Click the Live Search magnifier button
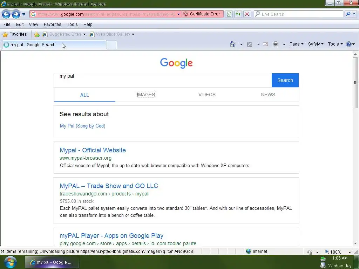 click(348, 14)
